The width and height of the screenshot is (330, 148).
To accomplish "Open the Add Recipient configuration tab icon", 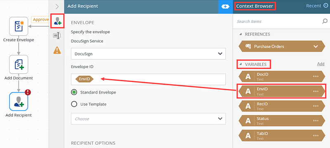I will pos(57,21).
